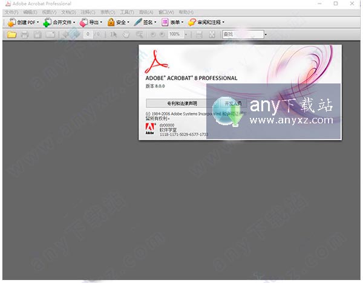The height and width of the screenshot is (283, 363).
Task: Click the Save diskette toolbar icon
Action: coord(38,34)
